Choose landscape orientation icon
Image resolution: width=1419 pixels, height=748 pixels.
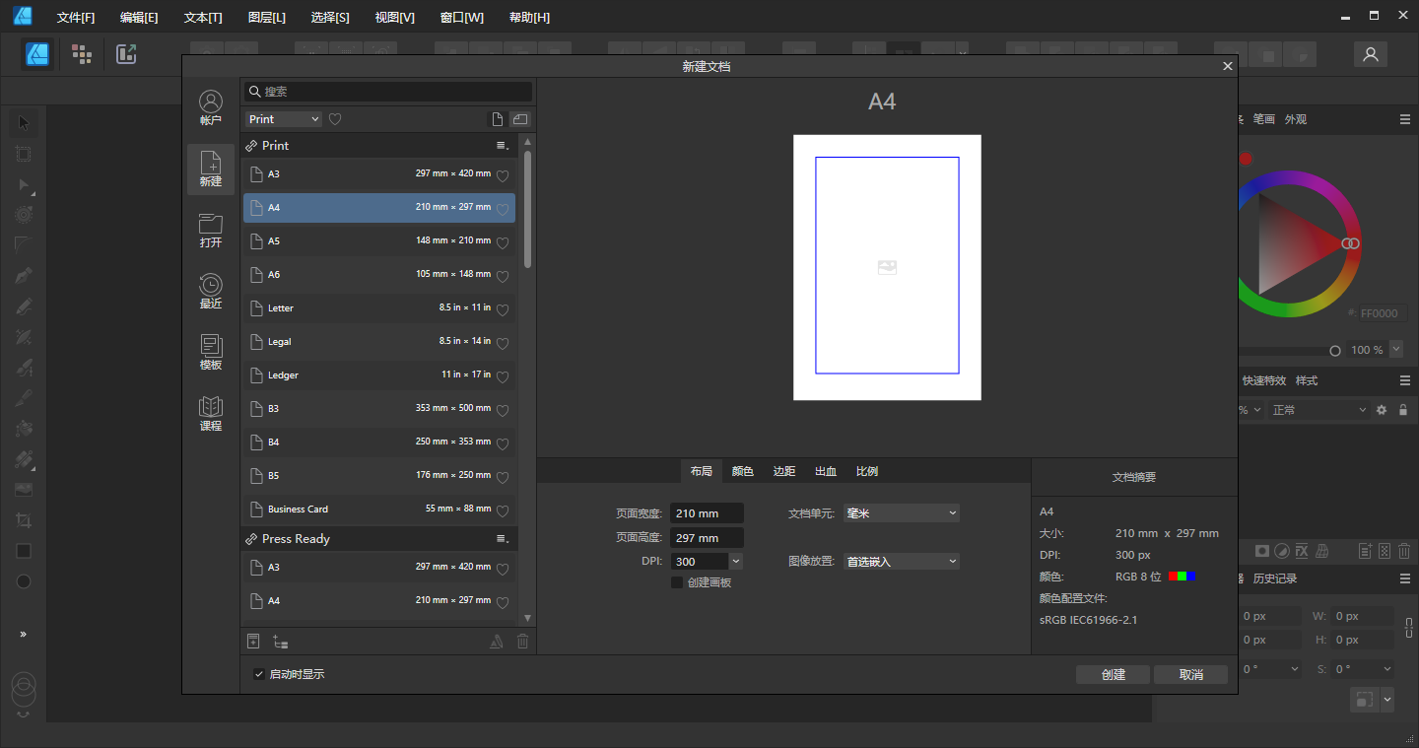[x=520, y=119]
